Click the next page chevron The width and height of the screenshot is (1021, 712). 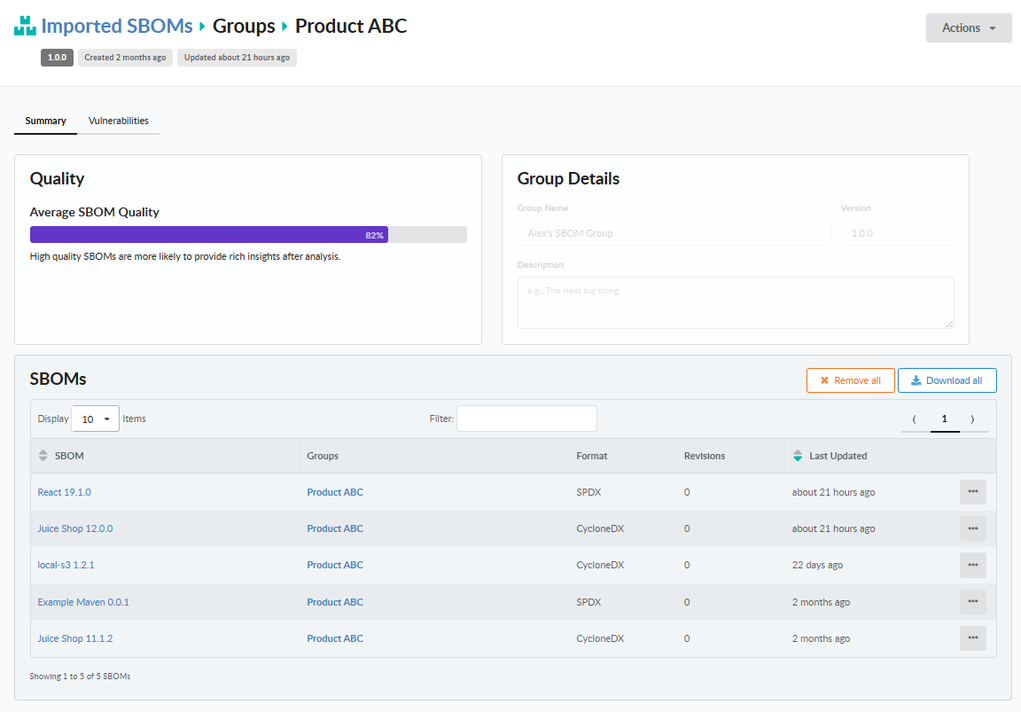coord(975,419)
